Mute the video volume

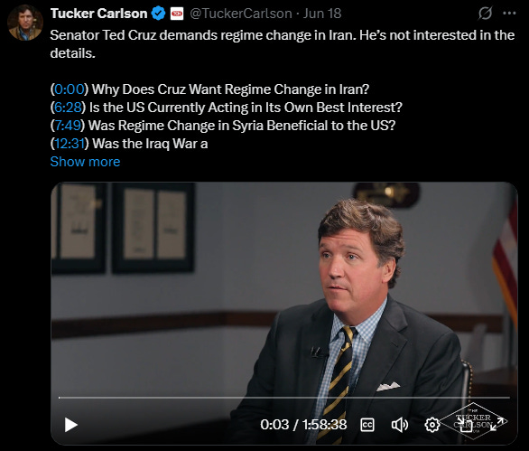coord(399,425)
